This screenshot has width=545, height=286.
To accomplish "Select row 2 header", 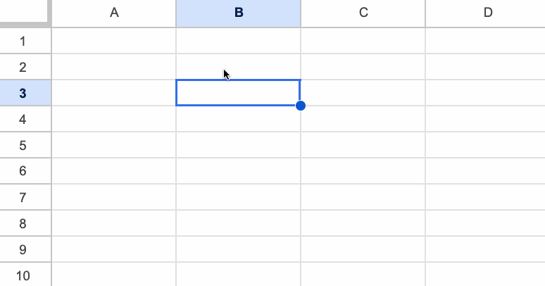I will coord(23,67).
